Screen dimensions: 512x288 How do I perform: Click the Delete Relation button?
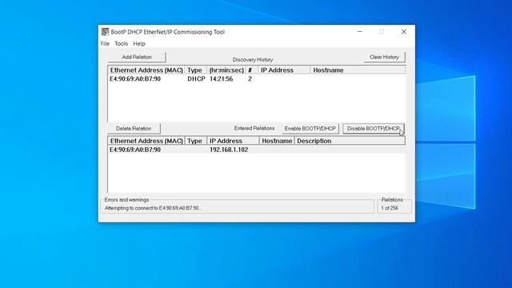pos(134,128)
